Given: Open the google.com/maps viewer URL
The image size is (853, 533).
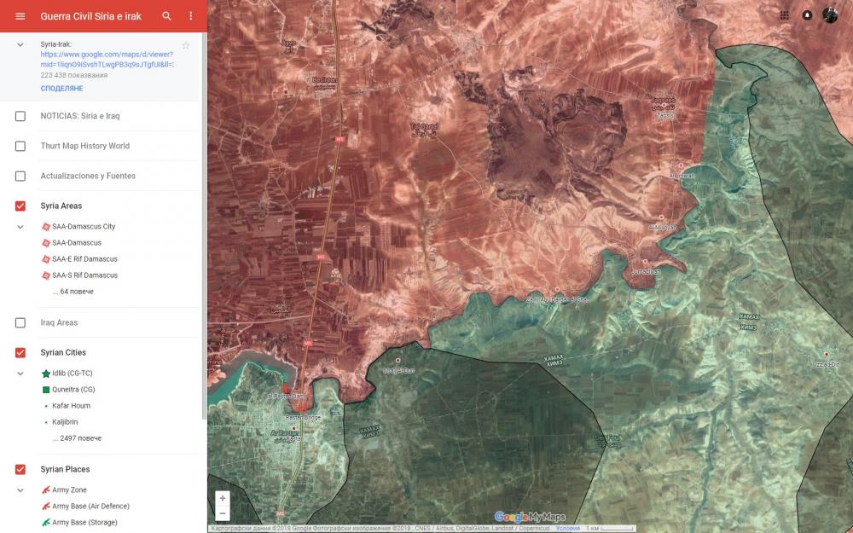Looking at the screenshot, I should (107, 59).
